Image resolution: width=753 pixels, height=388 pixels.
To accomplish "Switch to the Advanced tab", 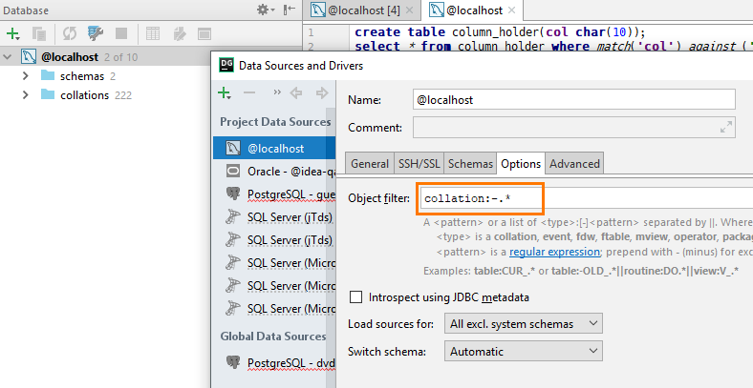I will [x=574, y=163].
